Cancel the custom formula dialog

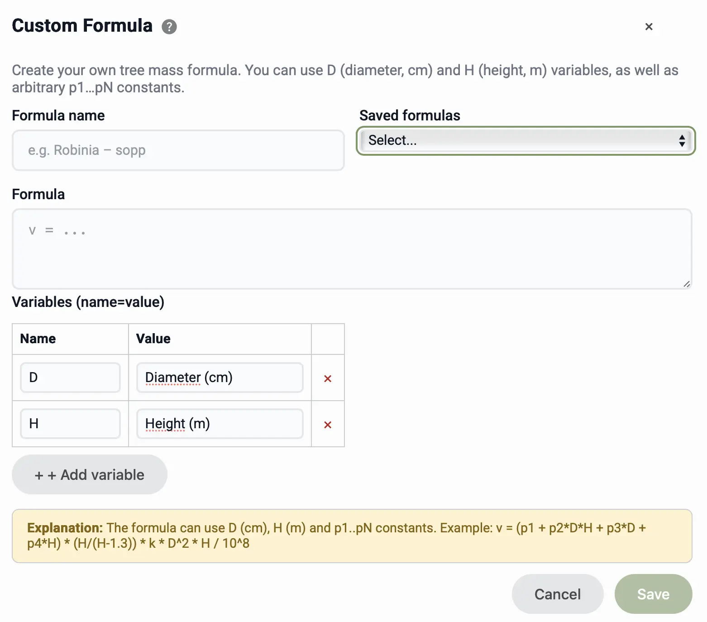coord(557,594)
